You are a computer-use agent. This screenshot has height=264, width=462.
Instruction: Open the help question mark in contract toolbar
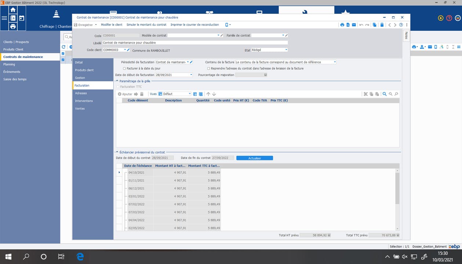point(401,25)
